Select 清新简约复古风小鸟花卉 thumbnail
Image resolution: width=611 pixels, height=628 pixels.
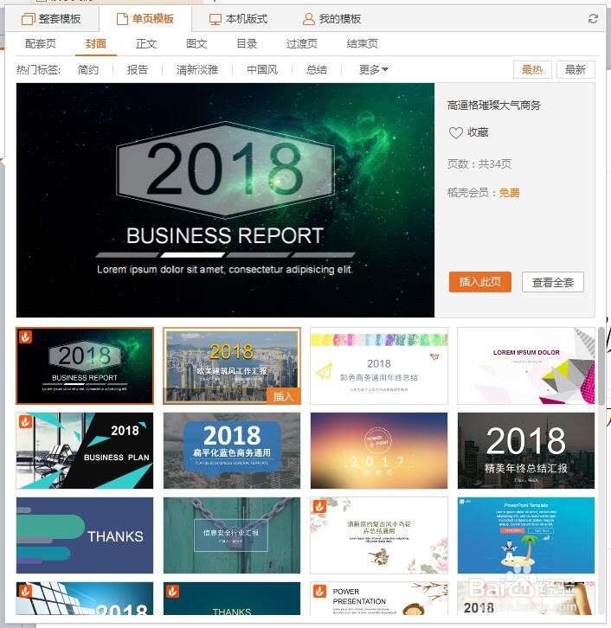click(379, 535)
